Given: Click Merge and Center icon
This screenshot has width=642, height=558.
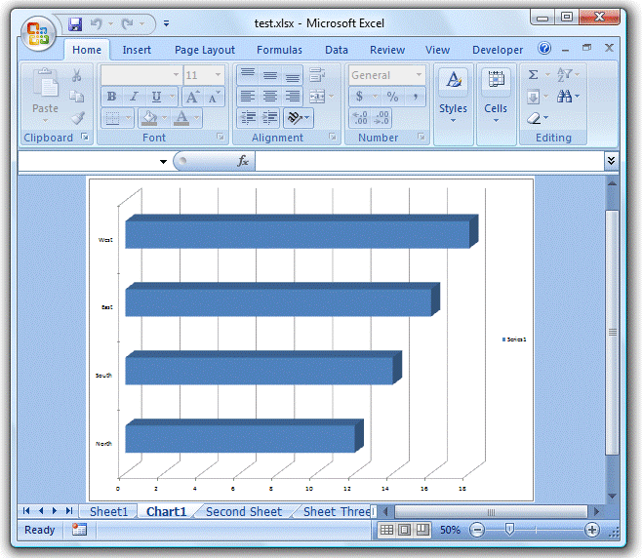Looking at the screenshot, I should (x=317, y=97).
